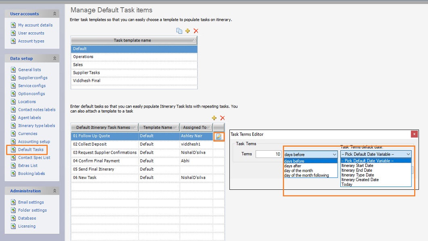
Task: Select 'day of the month' option
Action: [x=298, y=170]
